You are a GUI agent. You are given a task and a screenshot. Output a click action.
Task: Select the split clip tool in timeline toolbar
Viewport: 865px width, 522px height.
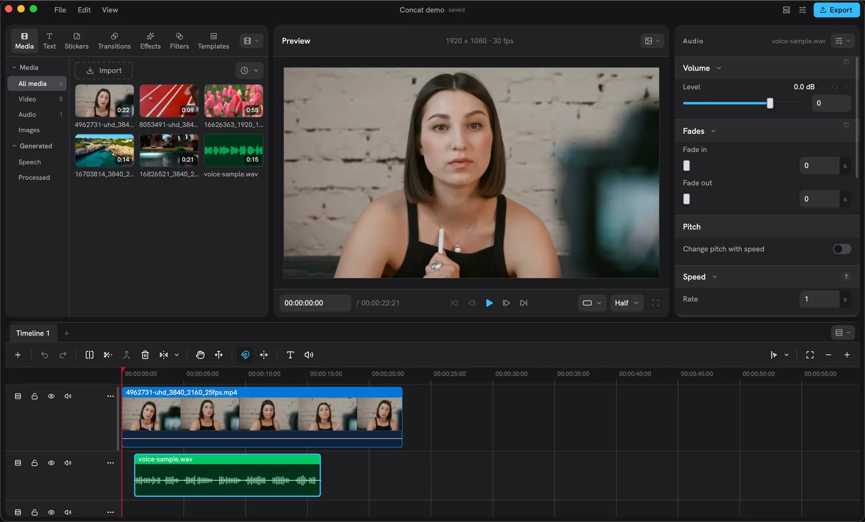click(x=89, y=355)
